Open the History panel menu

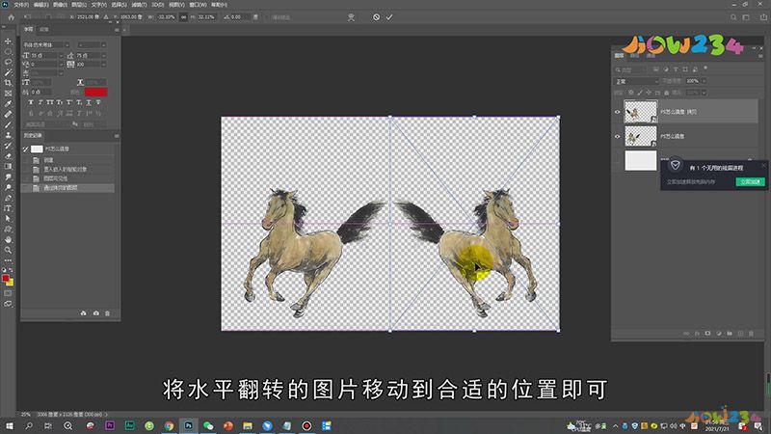(117, 136)
